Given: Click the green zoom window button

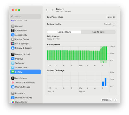Looking at the screenshot, I should coord(19,10).
